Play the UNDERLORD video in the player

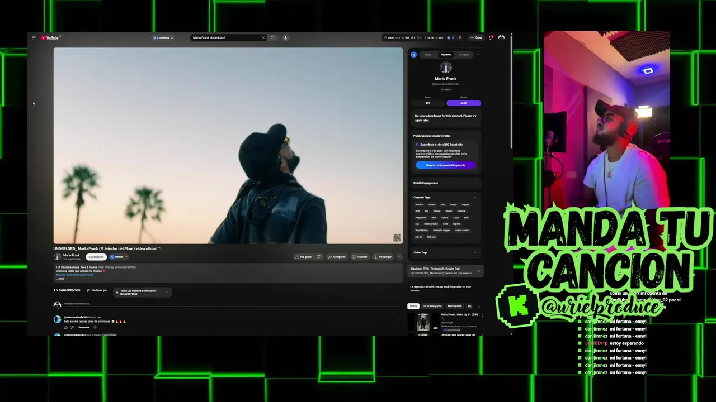pos(228,146)
